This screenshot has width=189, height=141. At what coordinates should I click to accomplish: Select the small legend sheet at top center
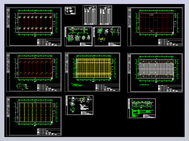[x=70, y=10]
